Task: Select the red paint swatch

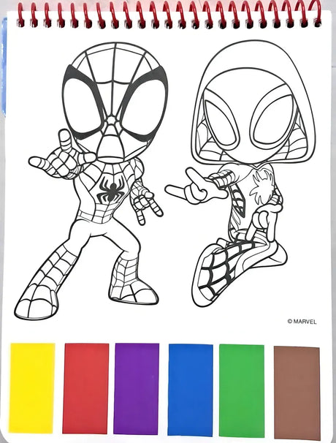Action: (85, 388)
